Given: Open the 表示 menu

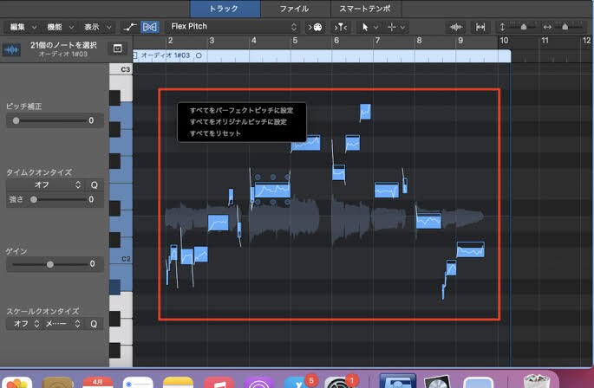Looking at the screenshot, I should coord(97,27).
